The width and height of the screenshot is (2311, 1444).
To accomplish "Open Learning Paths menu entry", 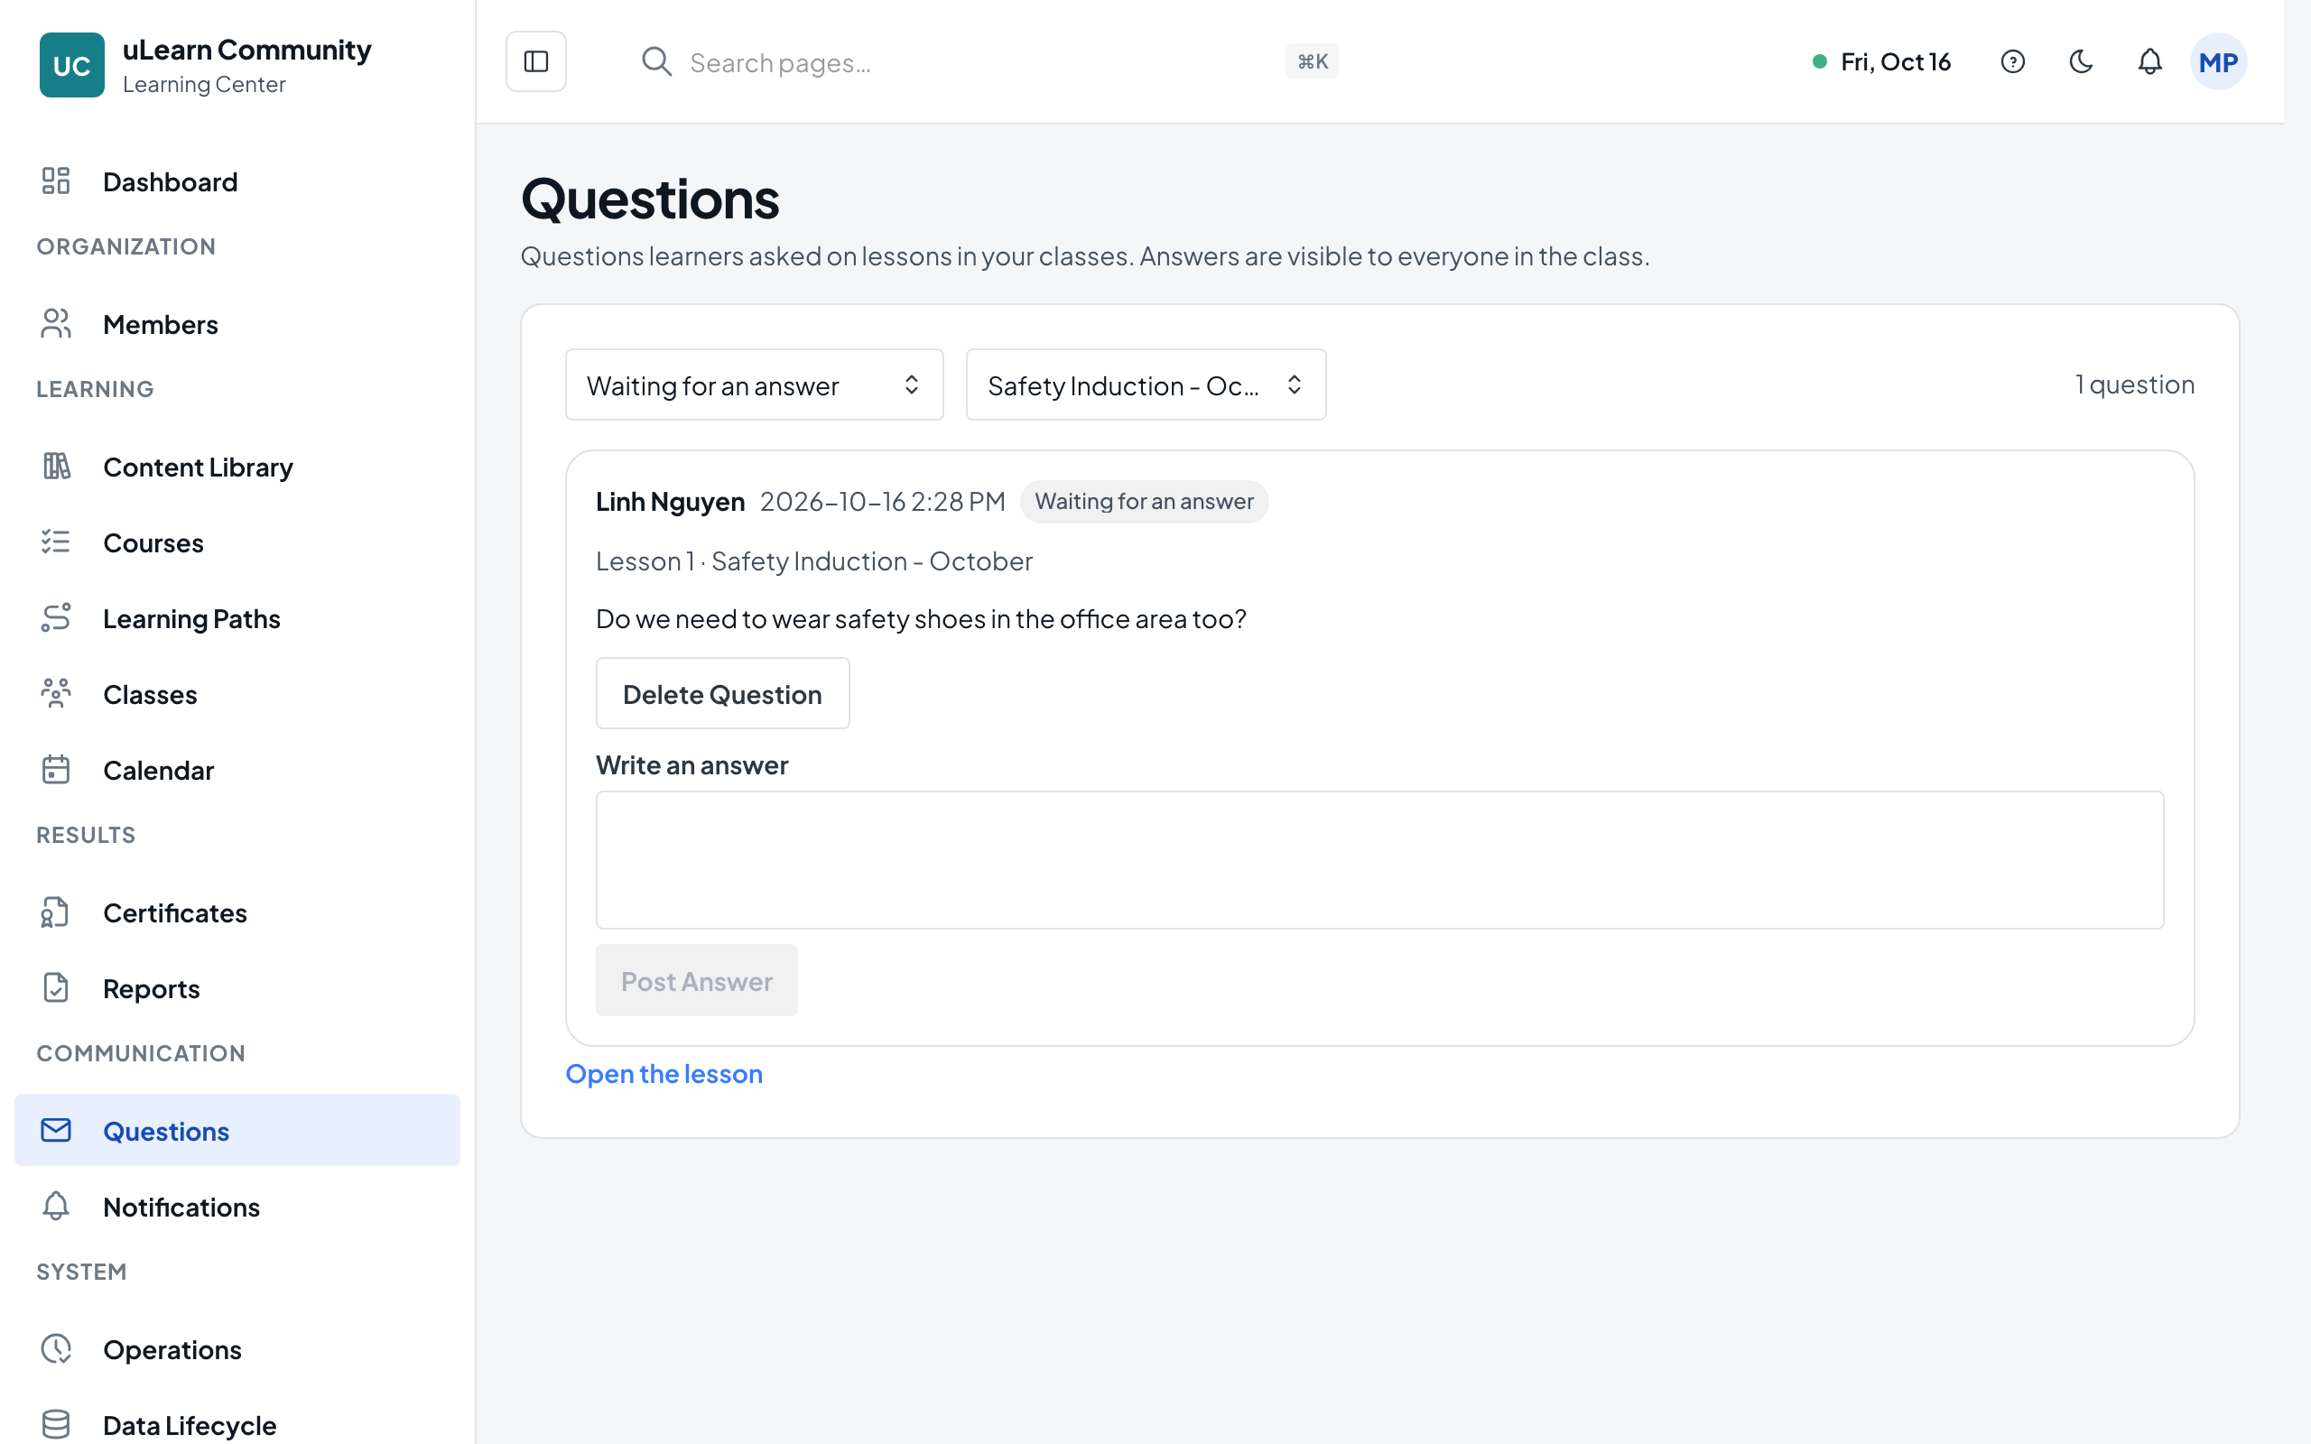I will [237, 618].
